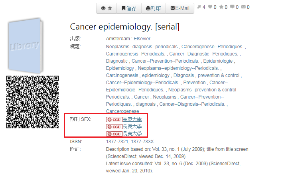Open the first CGU 長庚大學 SFX link
This screenshot has width=286, height=174.
(x=124, y=119)
